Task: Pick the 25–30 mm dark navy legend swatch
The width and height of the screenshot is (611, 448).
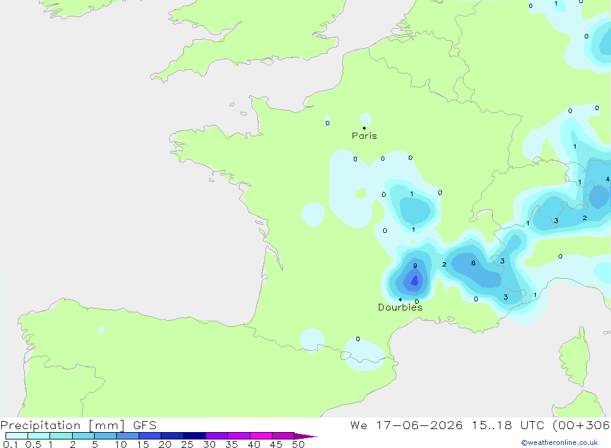Action: point(194,436)
